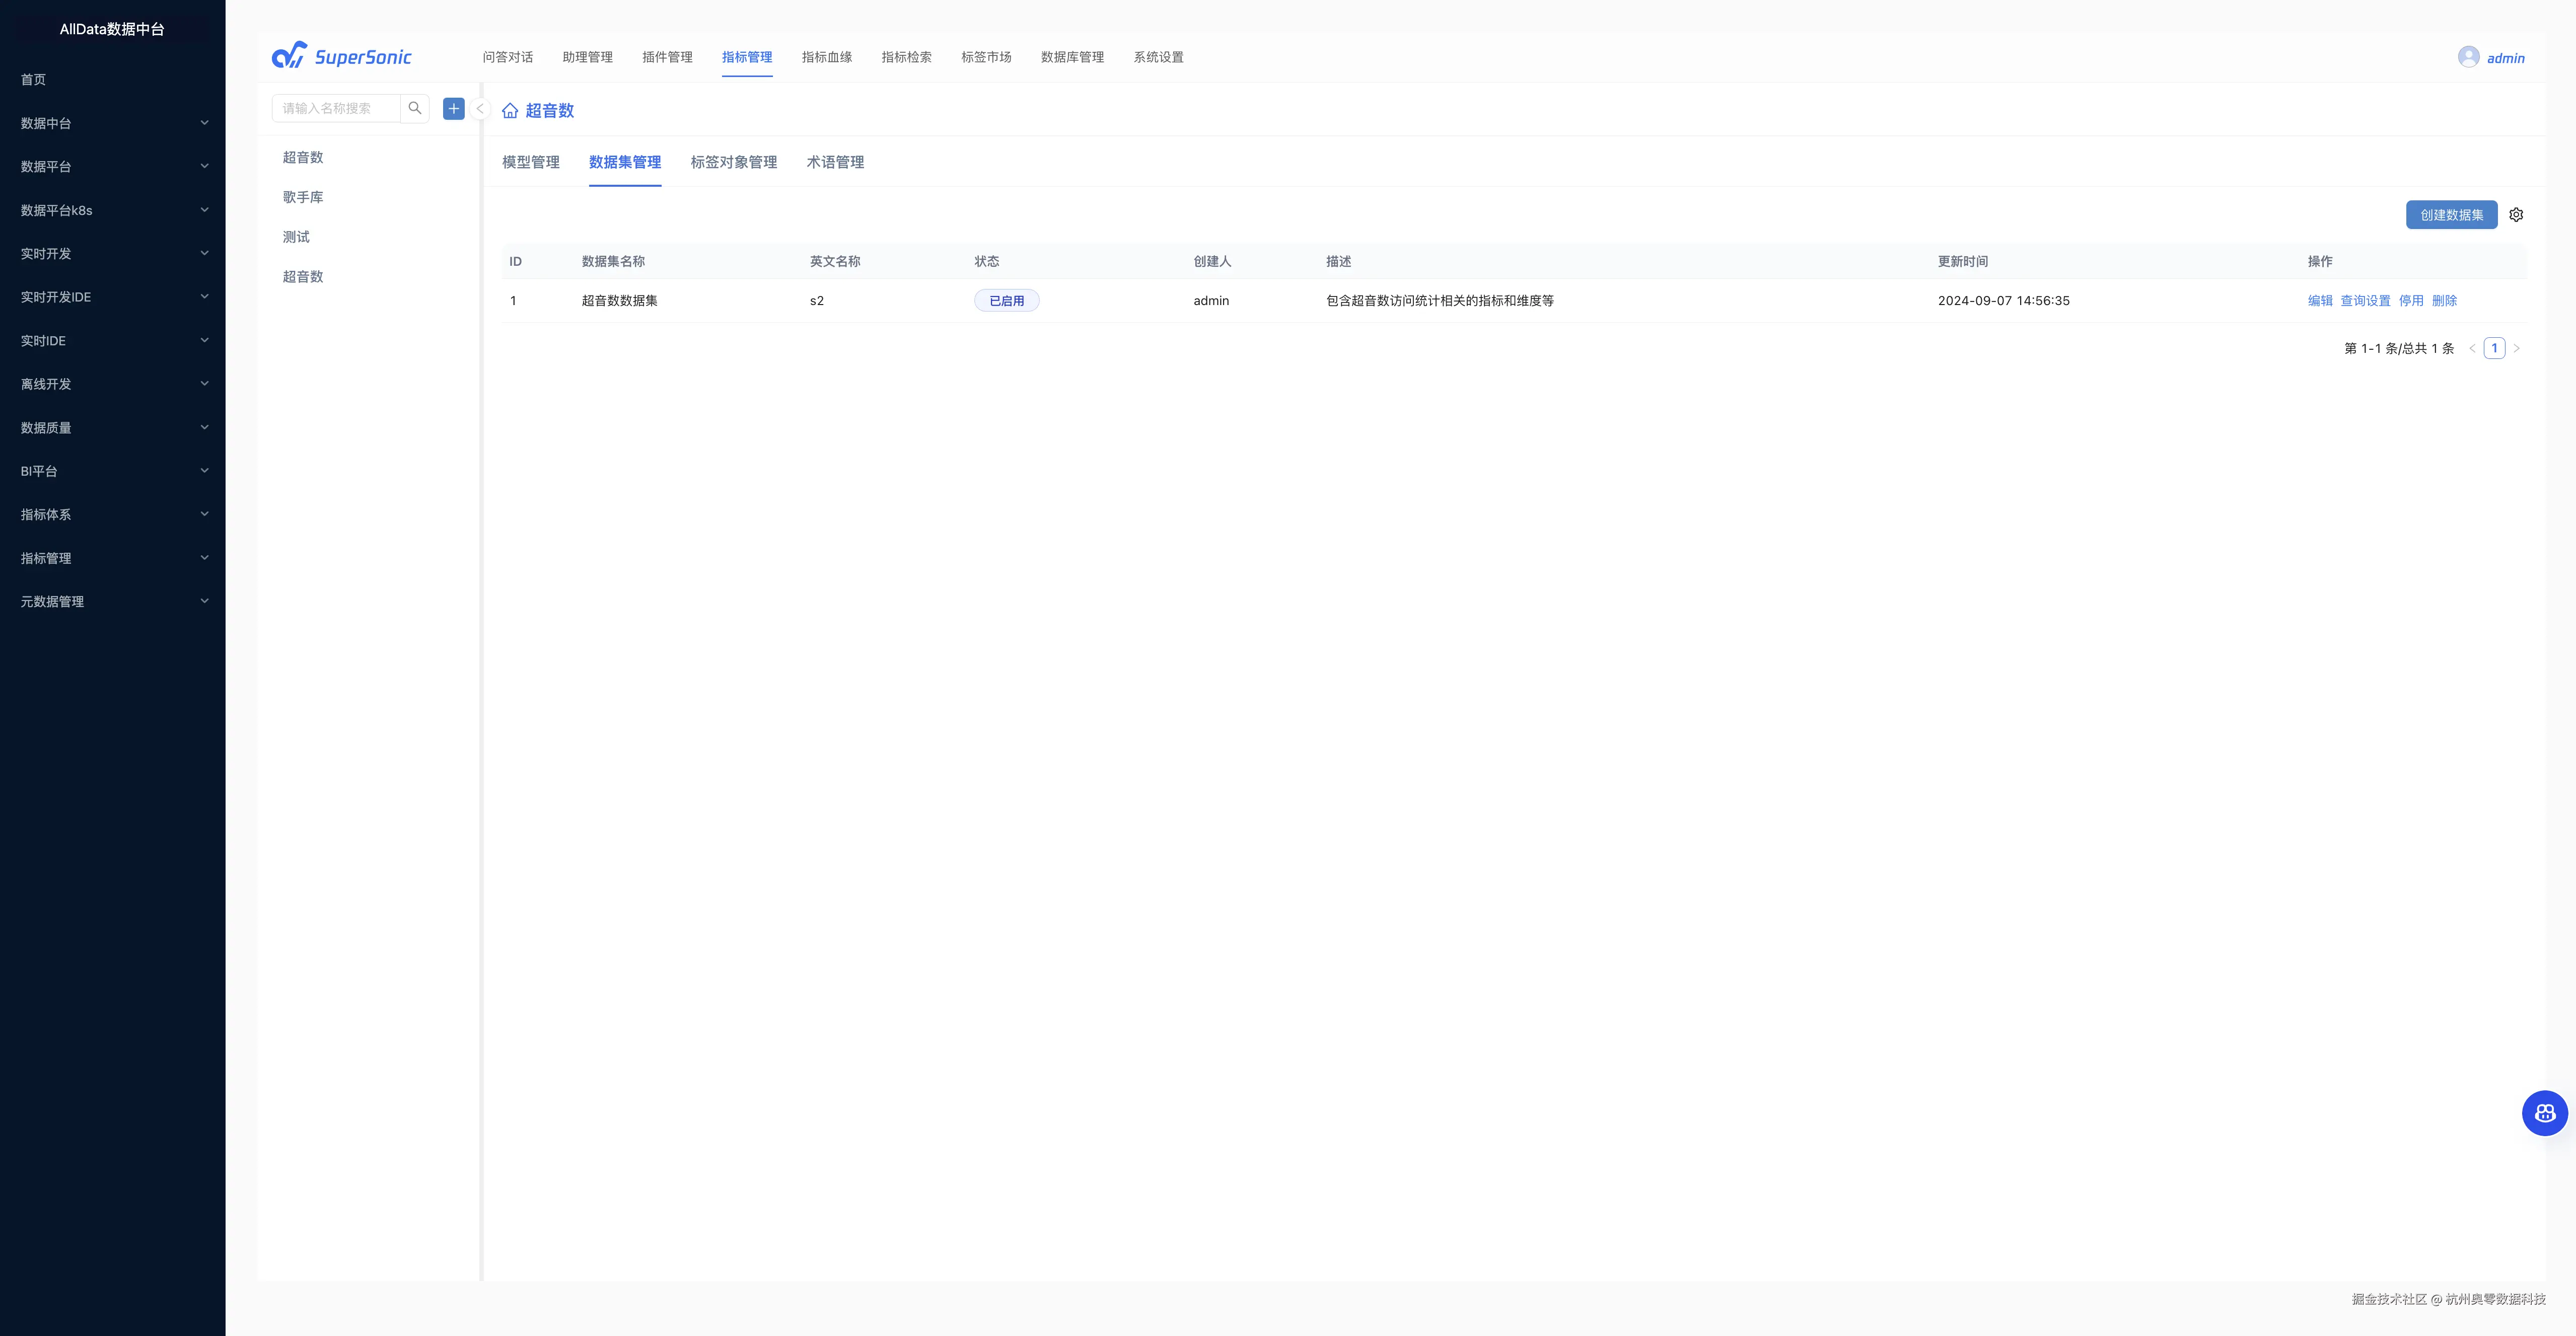
Task: Click the search magnifier icon
Action: click(415, 108)
